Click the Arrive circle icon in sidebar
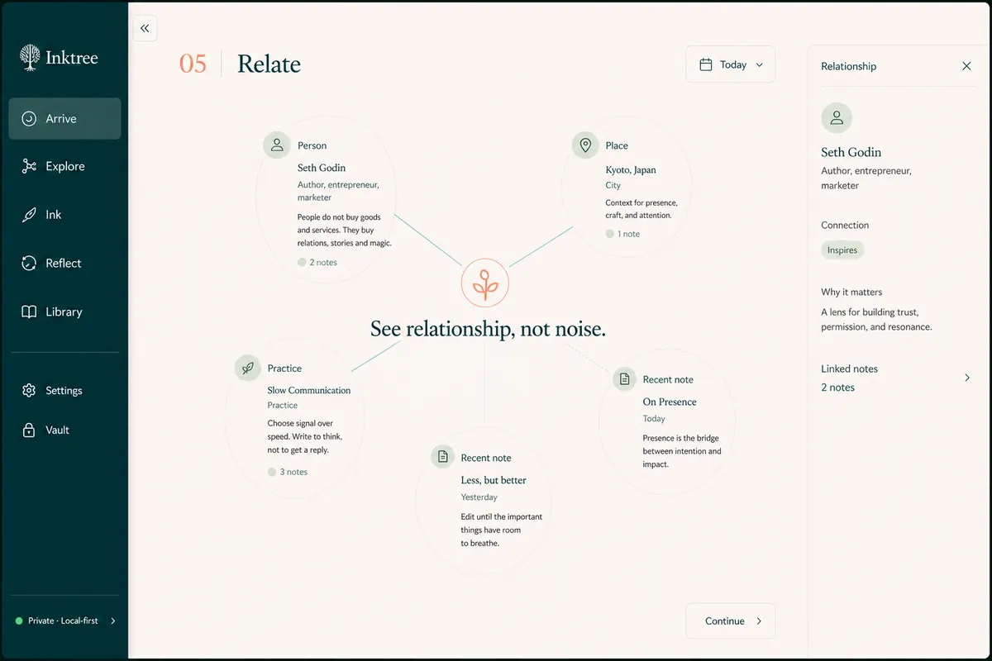 coord(29,119)
